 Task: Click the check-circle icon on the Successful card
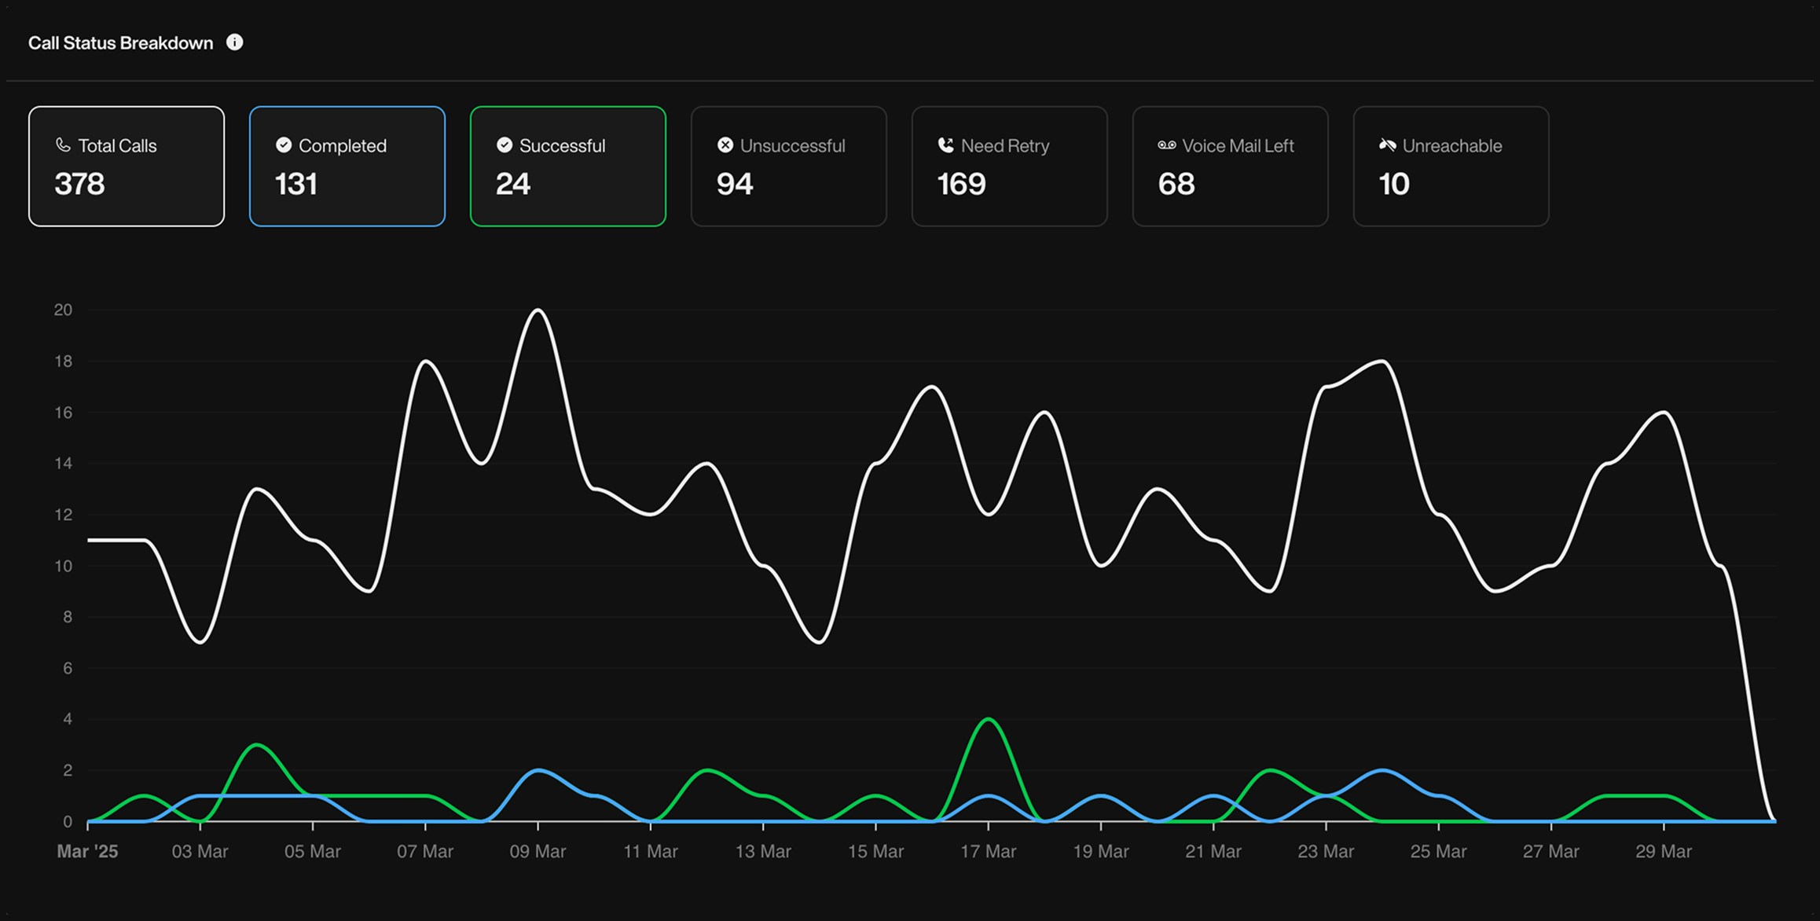pyautogui.click(x=504, y=145)
